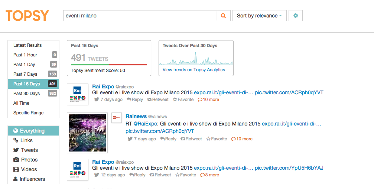The height and width of the screenshot is (189, 374).
Task: Click the green-red sentiment score bar
Action: [109, 65]
